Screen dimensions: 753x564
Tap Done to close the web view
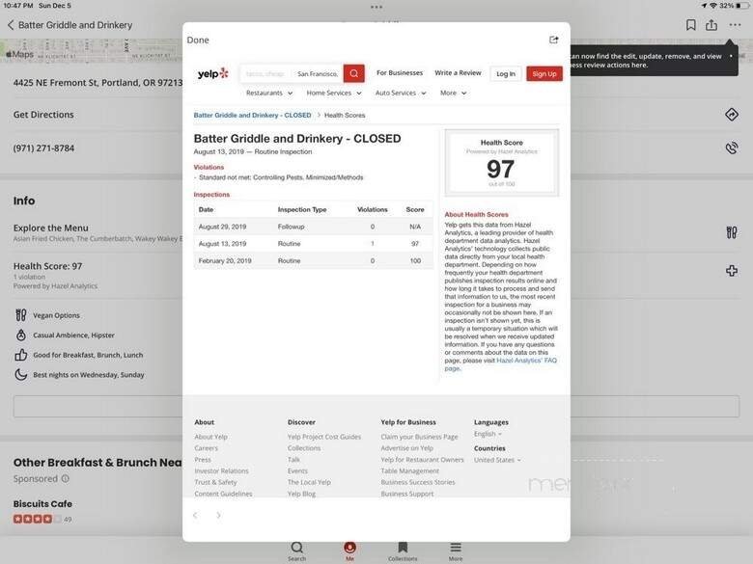coord(198,40)
